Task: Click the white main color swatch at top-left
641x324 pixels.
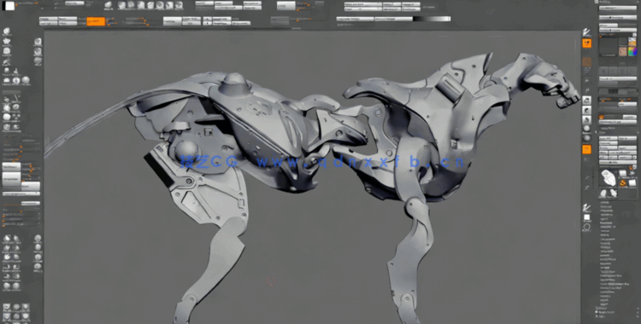Action: click(9, 6)
